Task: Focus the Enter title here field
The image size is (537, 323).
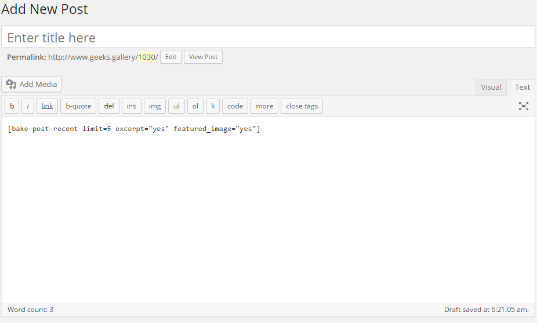Action: 268,37
